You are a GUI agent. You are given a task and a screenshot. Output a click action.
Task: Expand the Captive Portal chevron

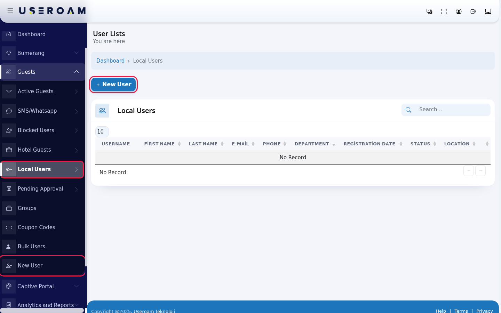[77, 286]
